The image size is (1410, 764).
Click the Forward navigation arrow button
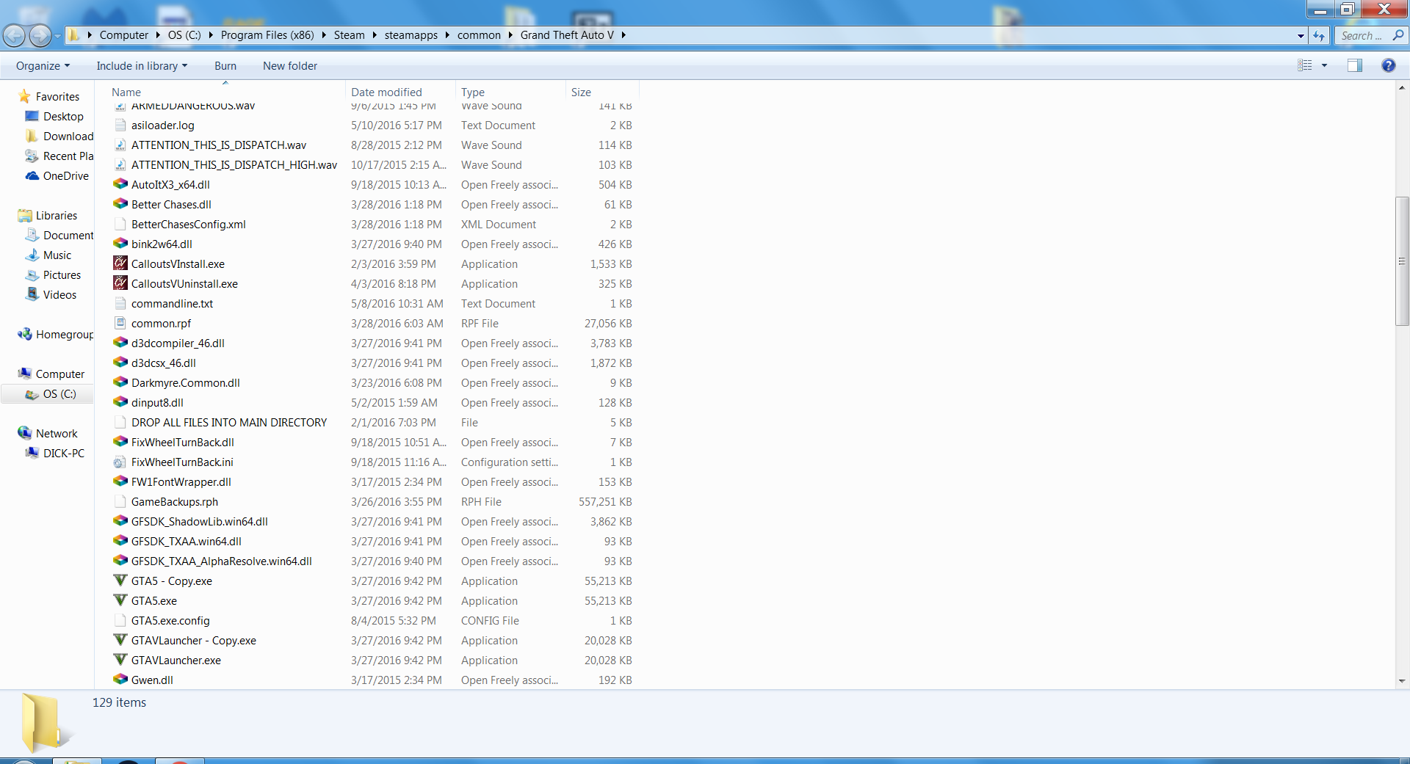point(40,35)
